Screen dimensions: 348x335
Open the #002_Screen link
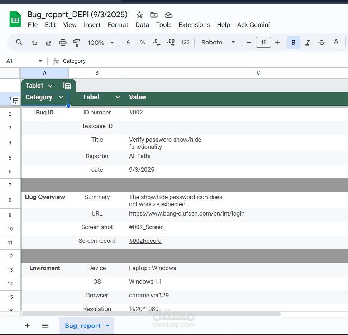tap(146, 227)
